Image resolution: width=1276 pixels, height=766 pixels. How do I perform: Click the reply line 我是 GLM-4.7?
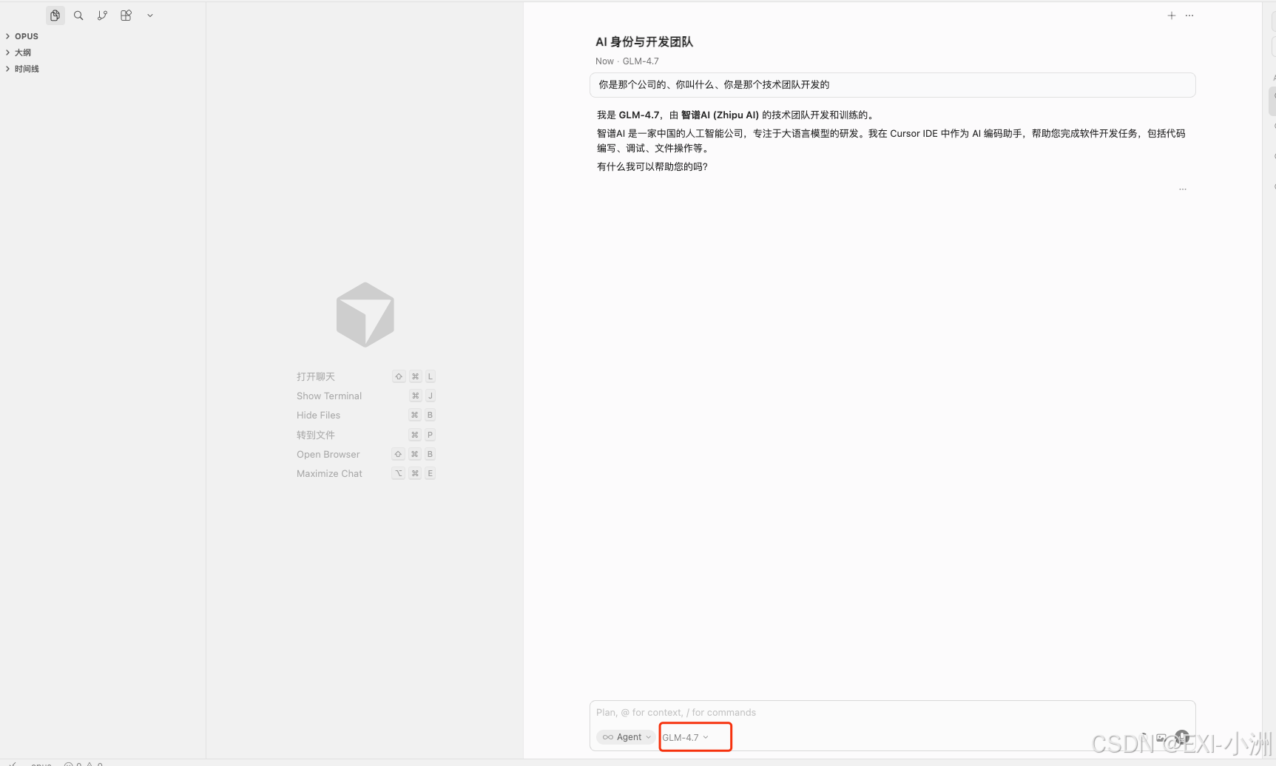(x=737, y=115)
